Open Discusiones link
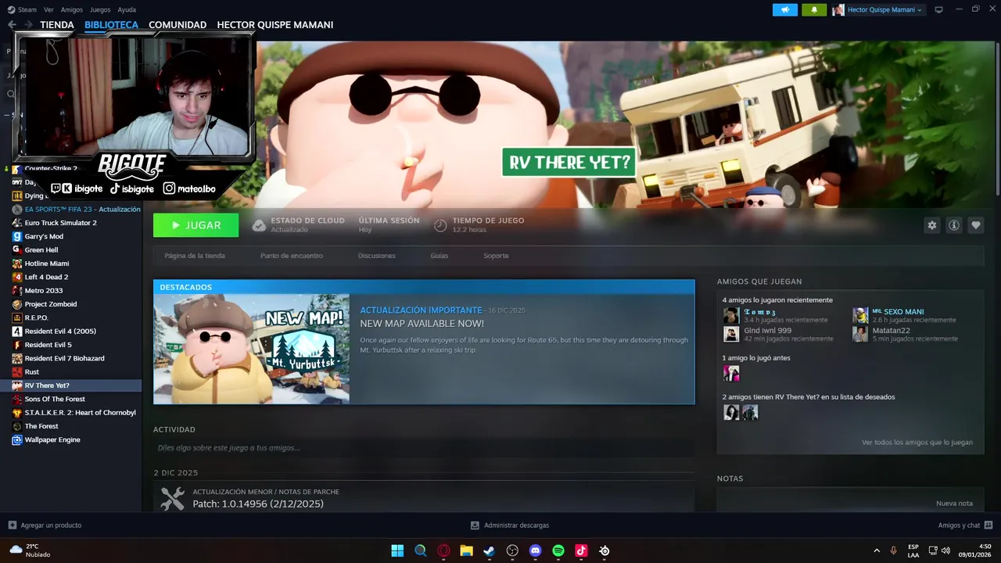This screenshot has height=563, width=1001. click(377, 256)
